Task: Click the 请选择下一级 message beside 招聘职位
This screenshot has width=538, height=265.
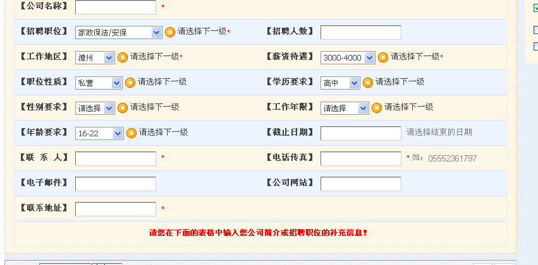Action: pos(202,32)
